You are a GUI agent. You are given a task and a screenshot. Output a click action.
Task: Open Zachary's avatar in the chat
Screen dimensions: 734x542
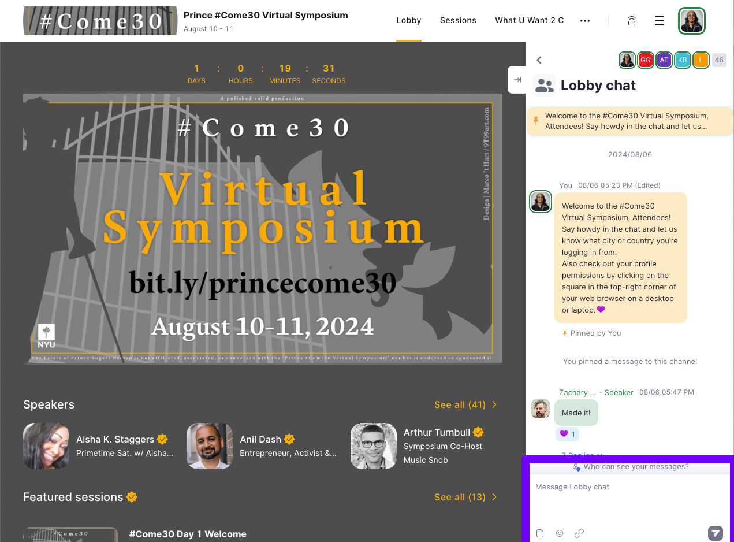click(541, 409)
